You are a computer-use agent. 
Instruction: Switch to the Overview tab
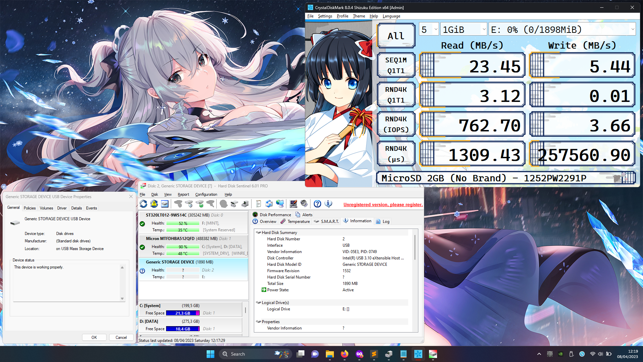pyautogui.click(x=265, y=222)
